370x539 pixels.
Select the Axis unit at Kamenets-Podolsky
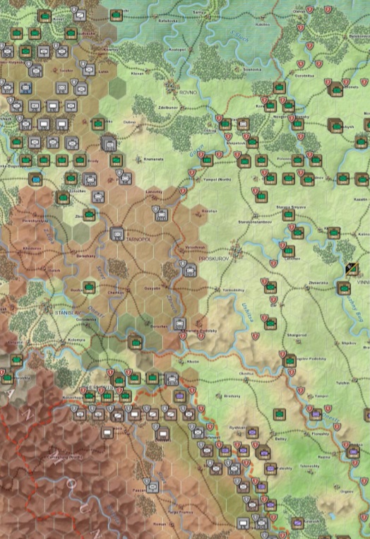179,324
